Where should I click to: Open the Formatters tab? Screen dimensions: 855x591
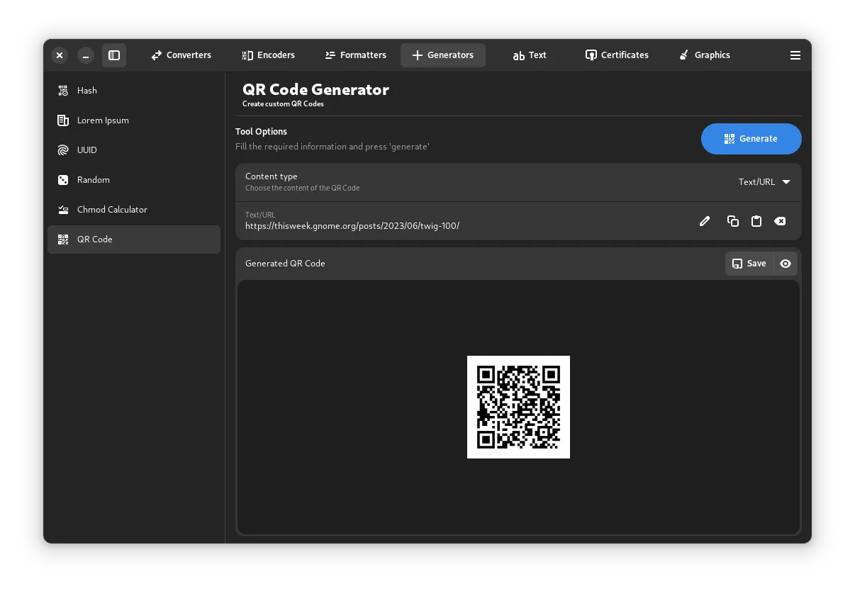(x=355, y=55)
